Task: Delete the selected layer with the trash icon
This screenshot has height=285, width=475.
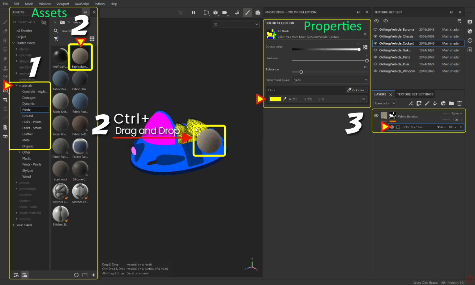Action: point(460,103)
